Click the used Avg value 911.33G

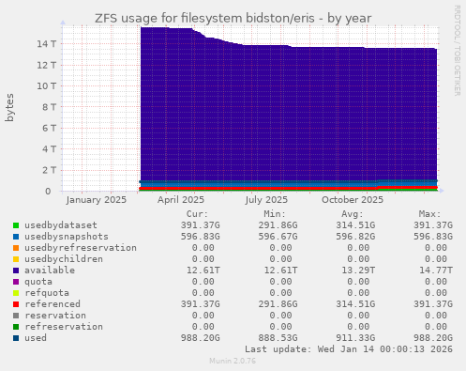(355, 338)
